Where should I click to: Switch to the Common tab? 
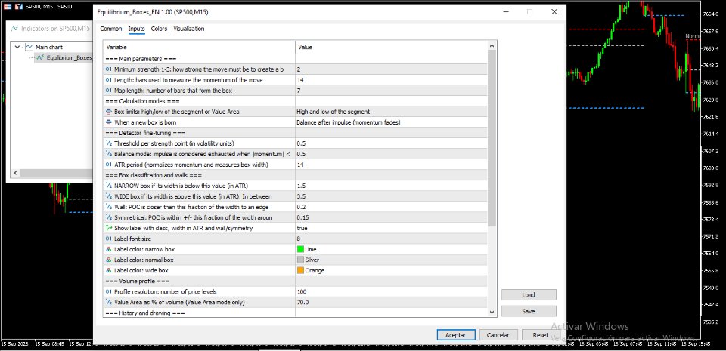pyautogui.click(x=111, y=29)
